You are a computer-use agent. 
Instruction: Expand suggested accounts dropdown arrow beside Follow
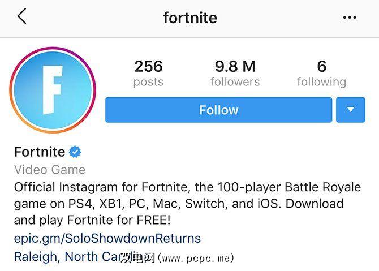pyautogui.click(x=350, y=110)
